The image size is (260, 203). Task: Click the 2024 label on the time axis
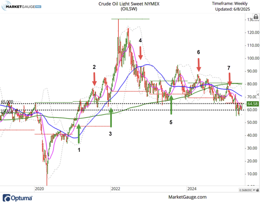tap(192, 188)
